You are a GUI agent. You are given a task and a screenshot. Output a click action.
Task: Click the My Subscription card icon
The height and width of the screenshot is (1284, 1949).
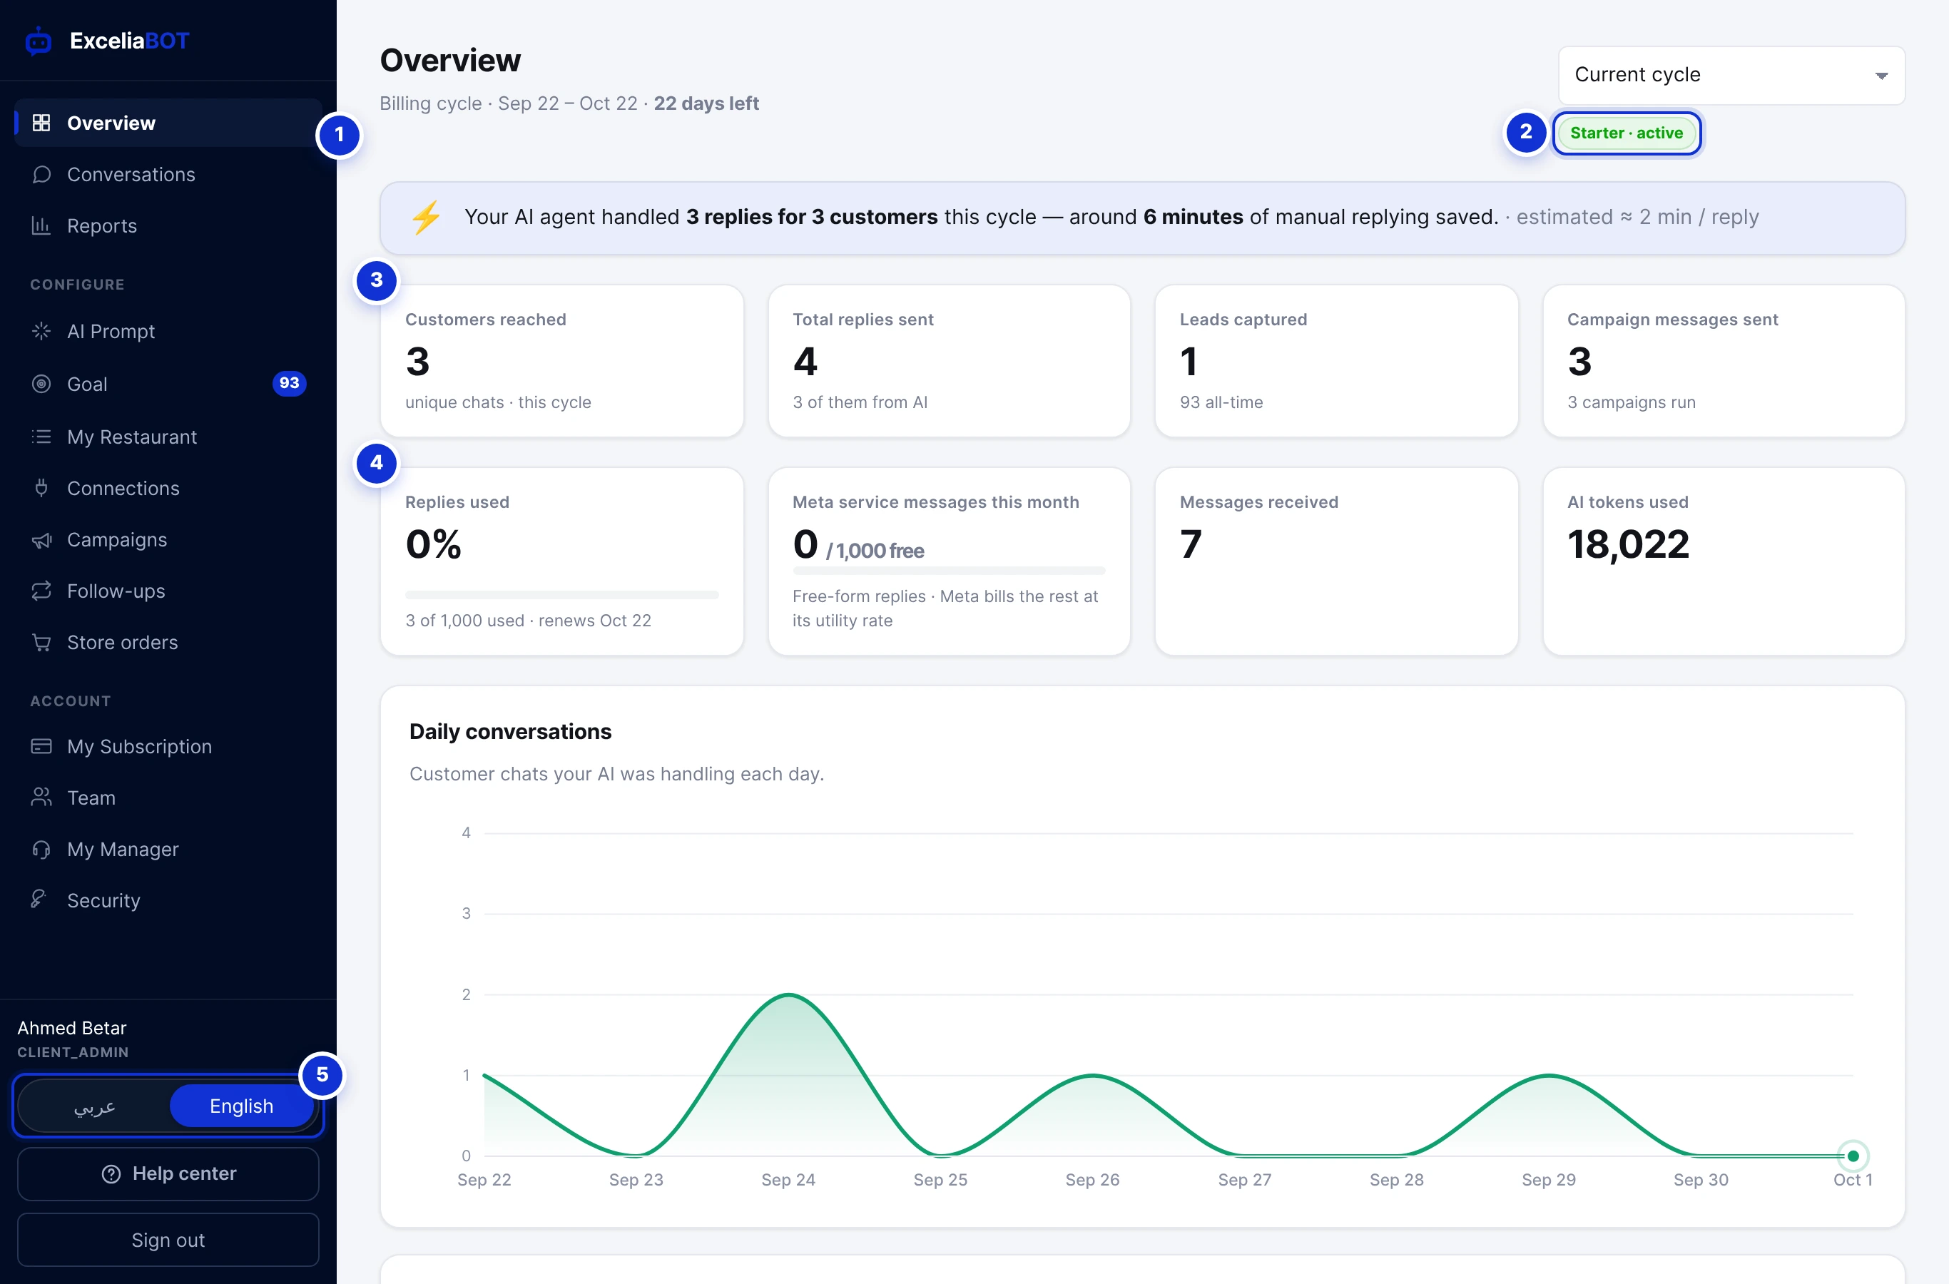(x=41, y=746)
